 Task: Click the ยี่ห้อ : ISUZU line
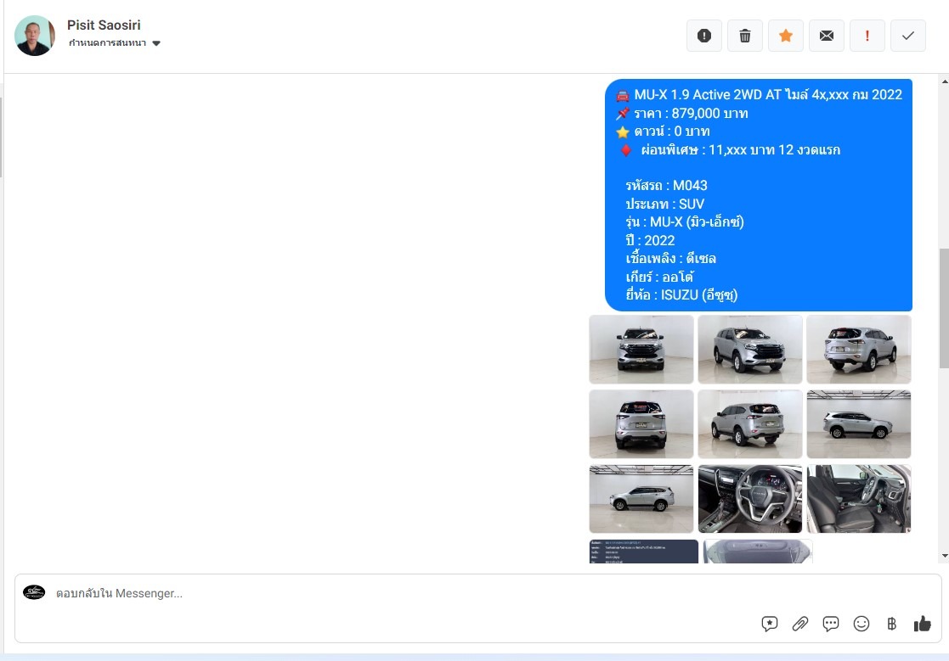click(x=681, y=294)
